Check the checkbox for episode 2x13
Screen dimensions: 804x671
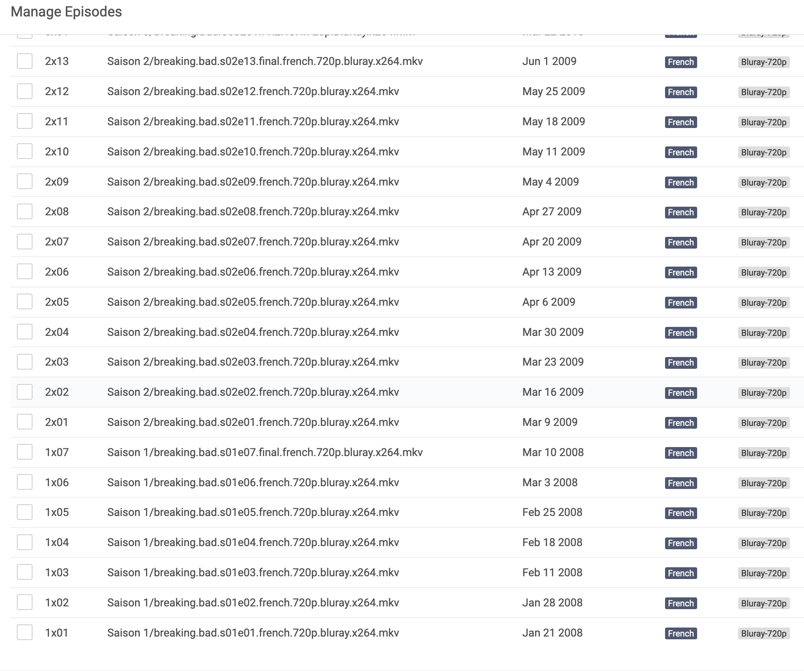coord(25,61)
